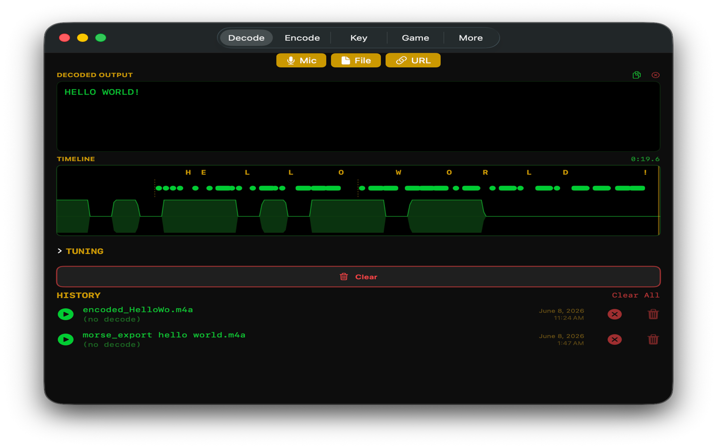Click the D letter marker in timeline
The width and height of the screenshot is (717, 448).
tap(565, 172)
